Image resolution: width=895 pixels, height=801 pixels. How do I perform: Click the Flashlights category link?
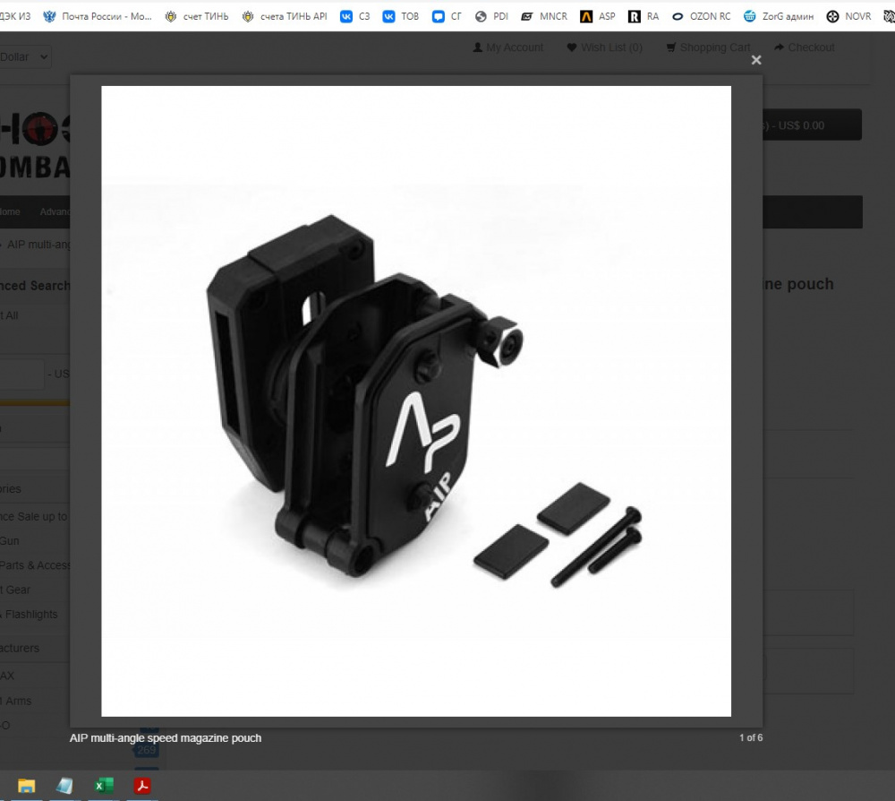30,614
